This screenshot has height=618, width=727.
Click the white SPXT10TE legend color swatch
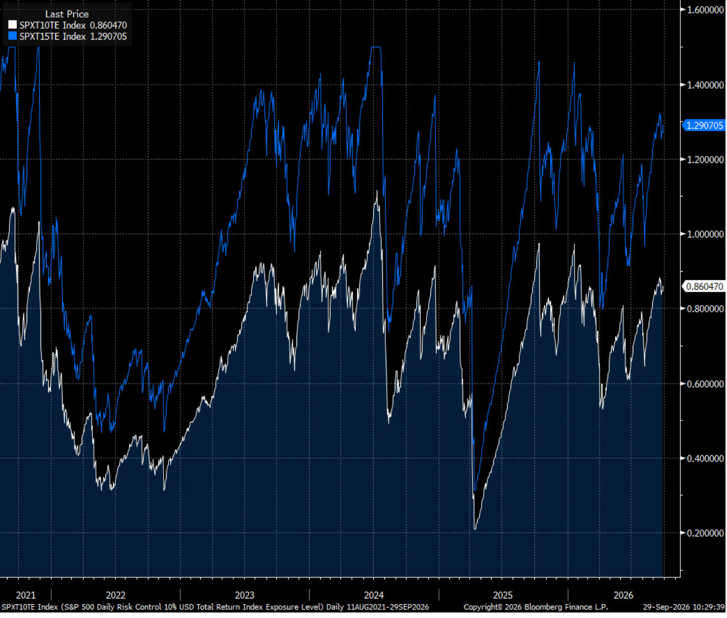[13, 25]
